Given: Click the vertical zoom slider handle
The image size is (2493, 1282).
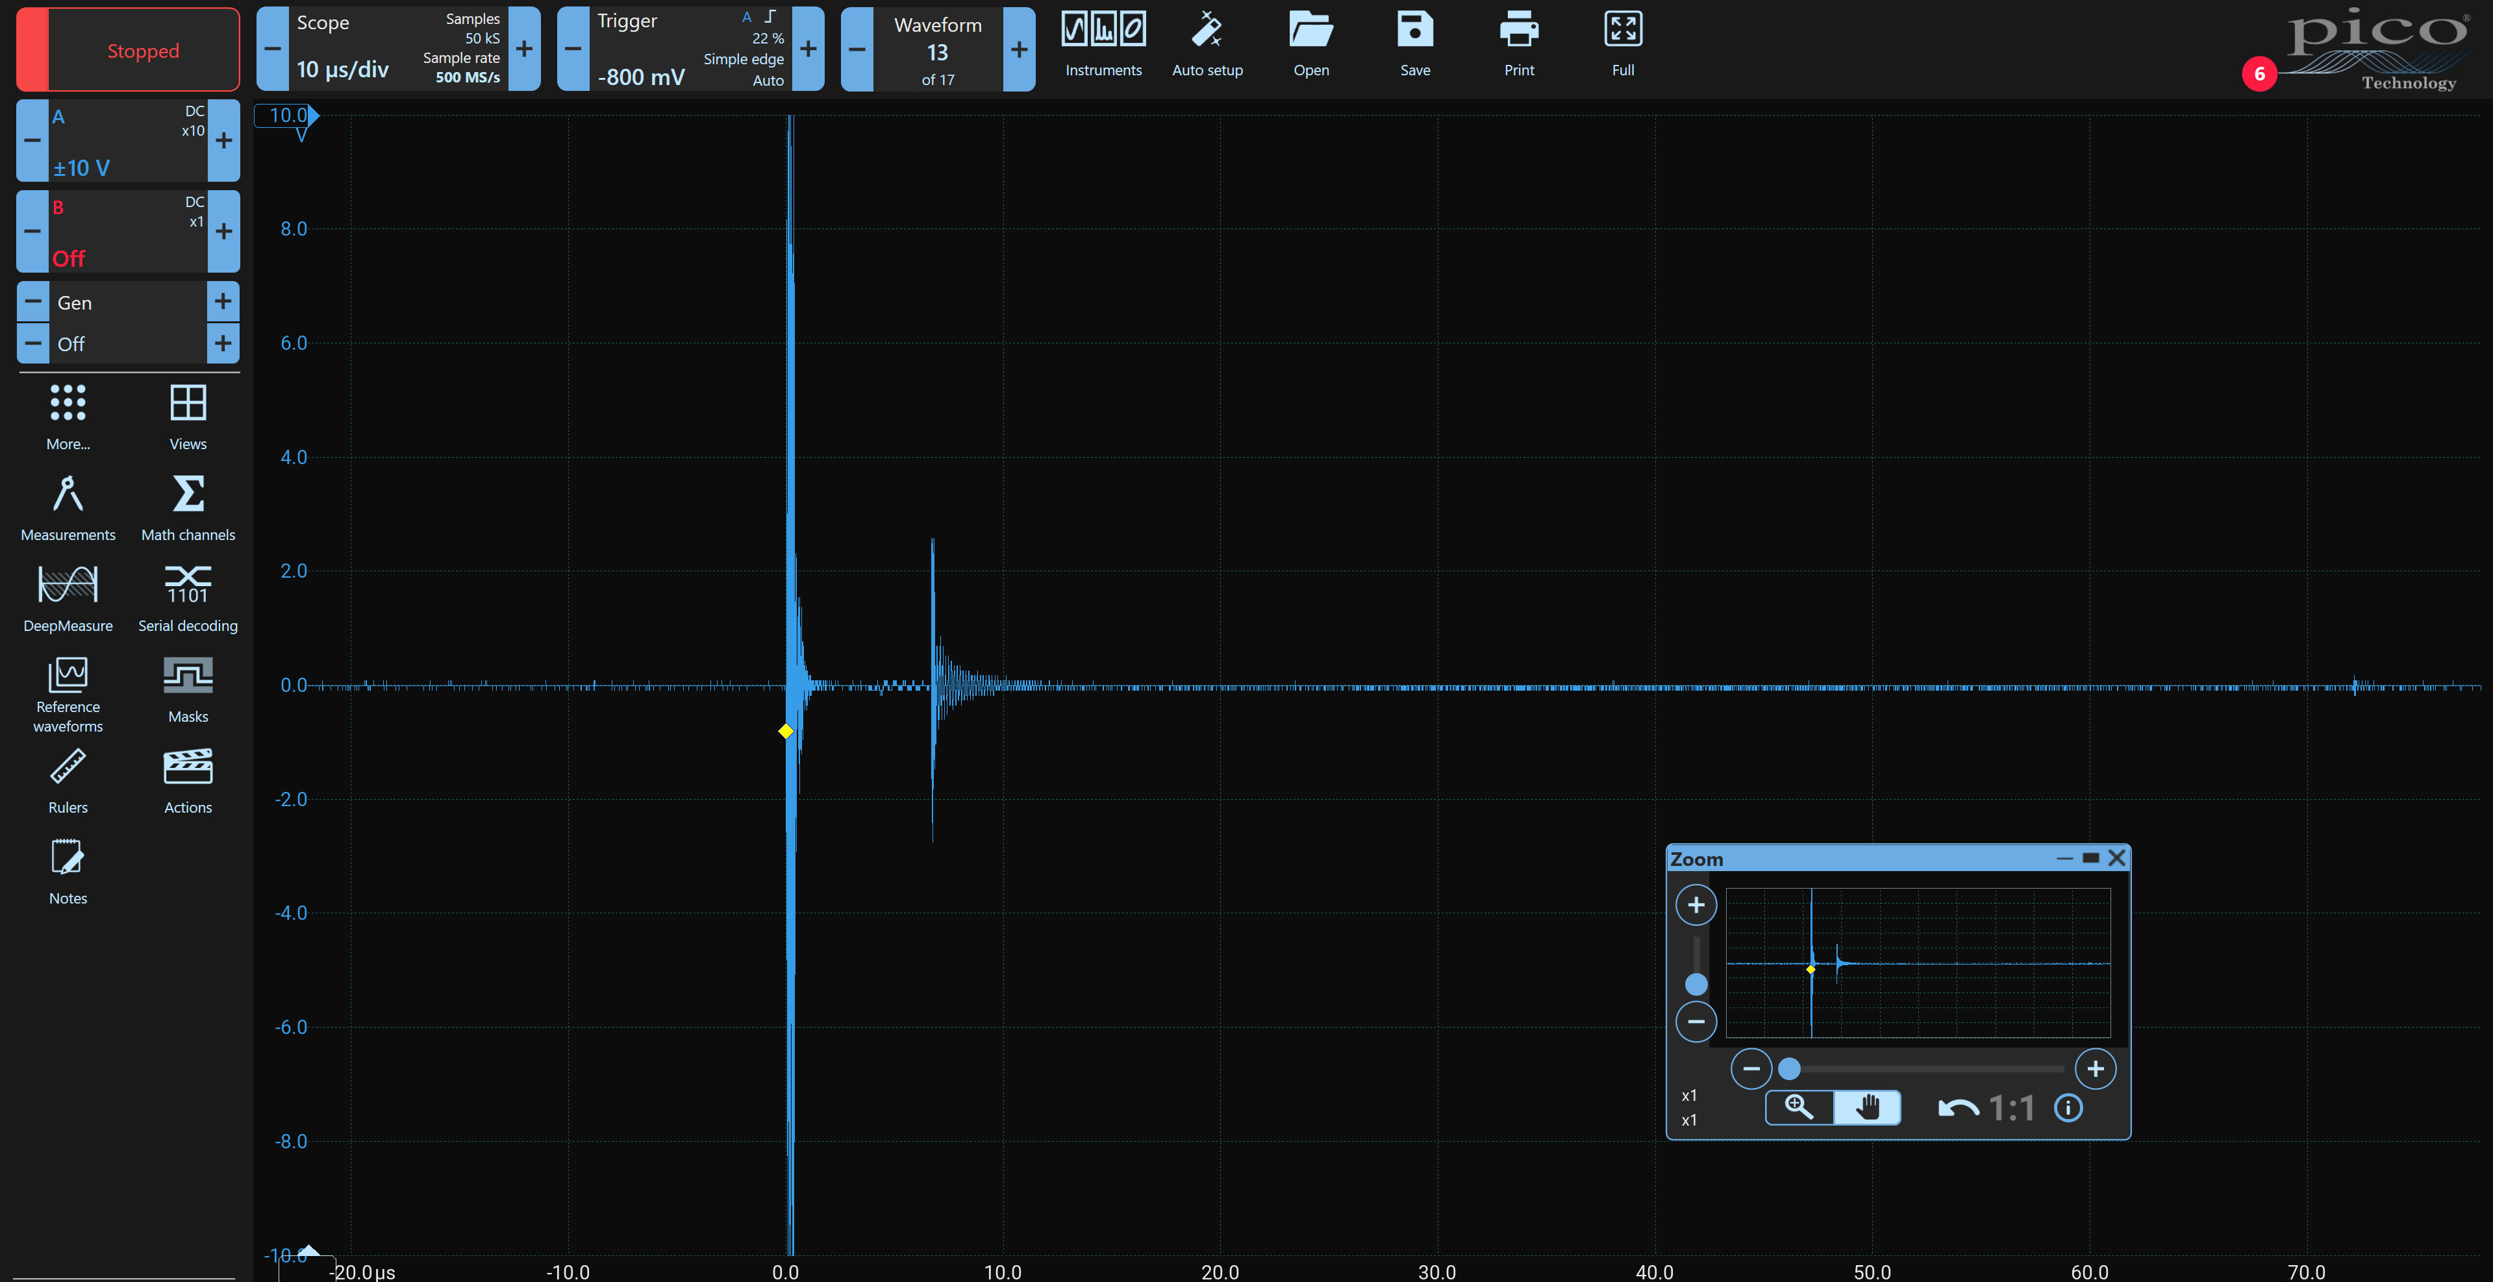Looking at the screenshot, I should click(1696, 984).
